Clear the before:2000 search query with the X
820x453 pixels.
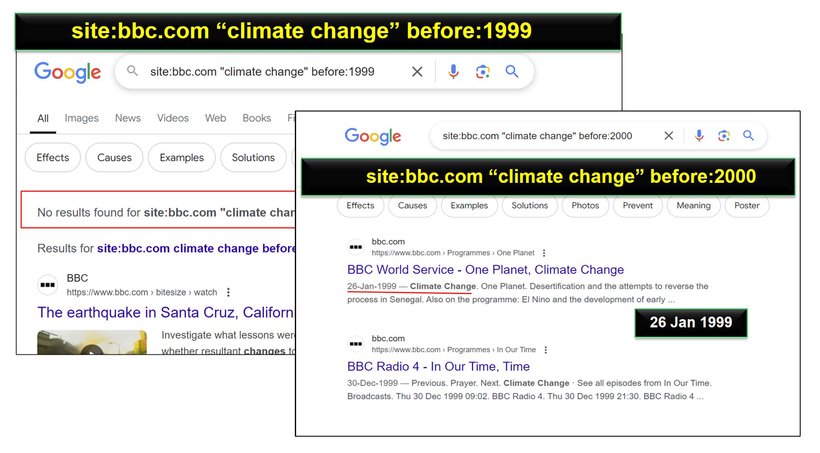[x=668, y=136]
